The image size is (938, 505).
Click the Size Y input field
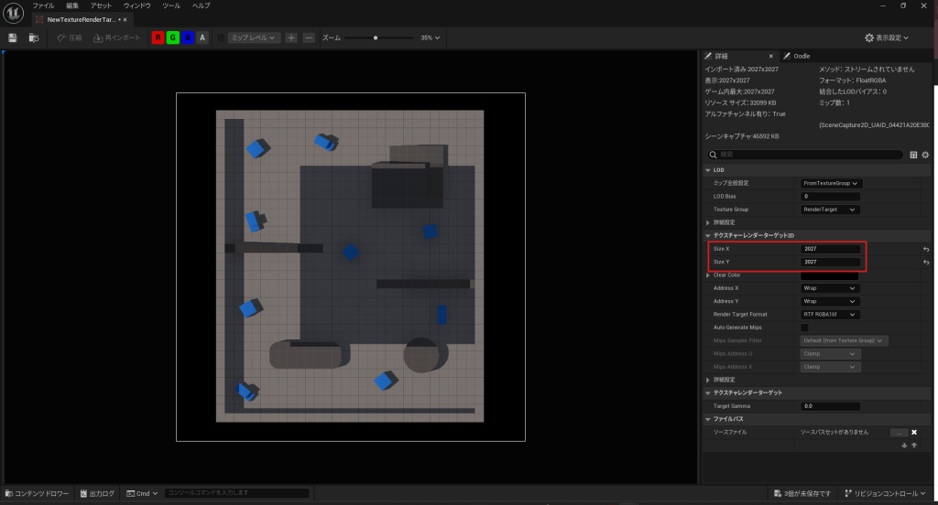click(x=830, y=262)
